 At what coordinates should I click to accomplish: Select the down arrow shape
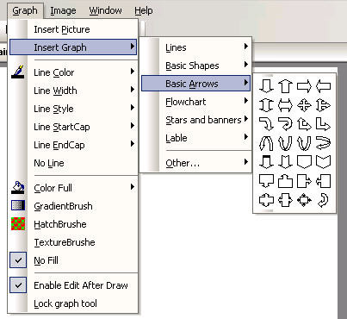click(x=266, y=86)
